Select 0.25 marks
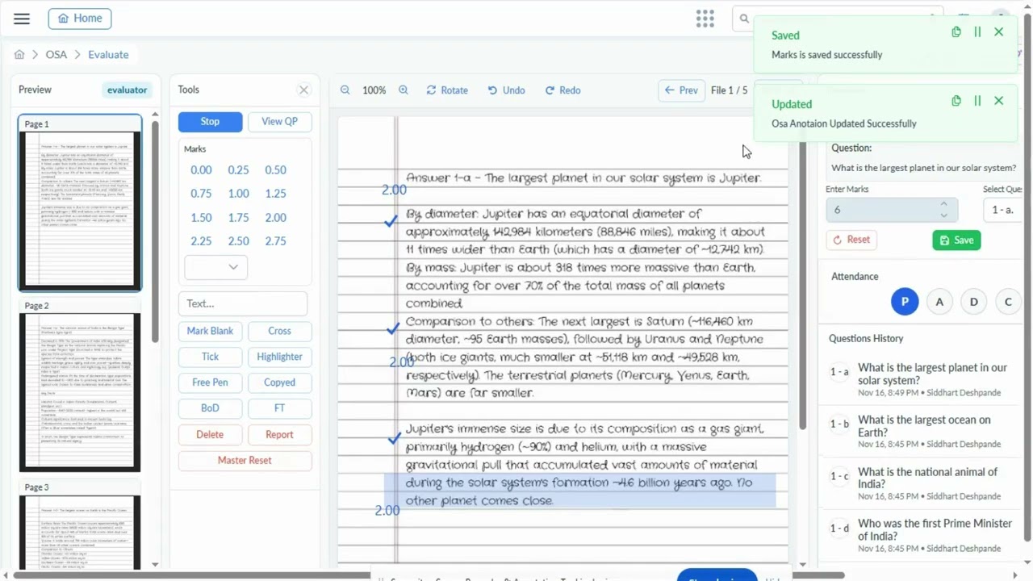The height and width of the screenshot is (581, 1033). click(238, 170)
